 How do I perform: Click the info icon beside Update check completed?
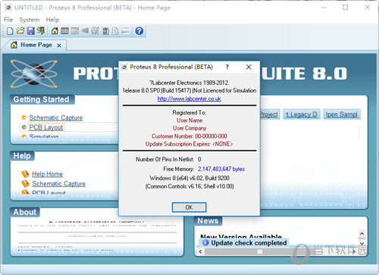coord(205,242)
